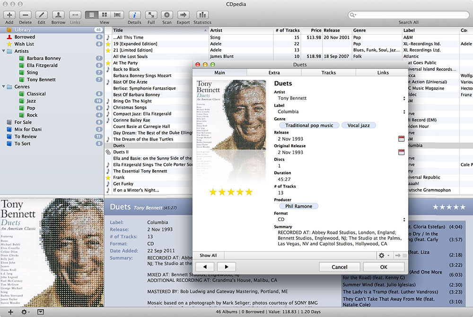Open the Details info panel icon
Viewport: 473px width, 317px height.
tap(134, 15)
